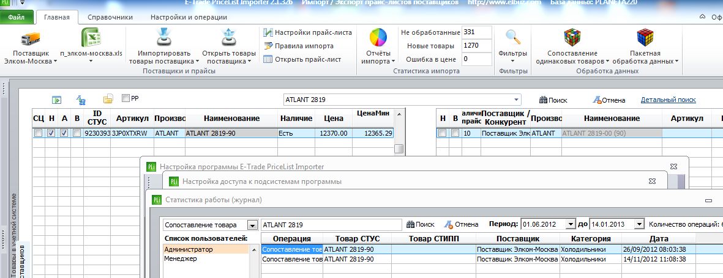Open the Отчёты импорта pie chart

pos(378,37)
